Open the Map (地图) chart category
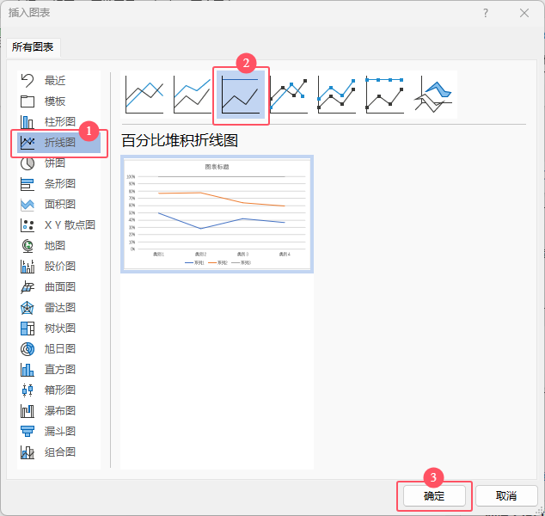 [x=58, y=245]
